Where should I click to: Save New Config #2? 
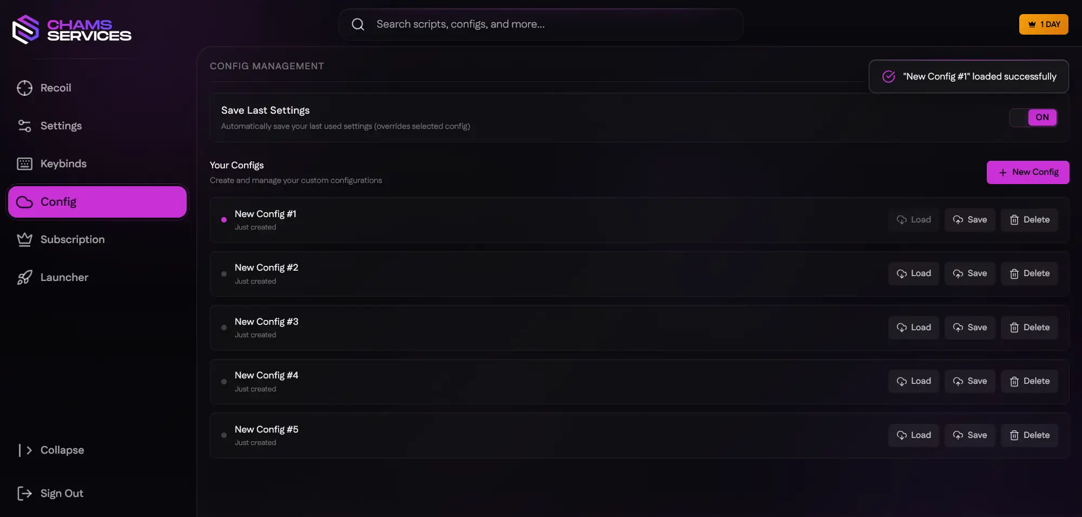(x=969, y=273)
